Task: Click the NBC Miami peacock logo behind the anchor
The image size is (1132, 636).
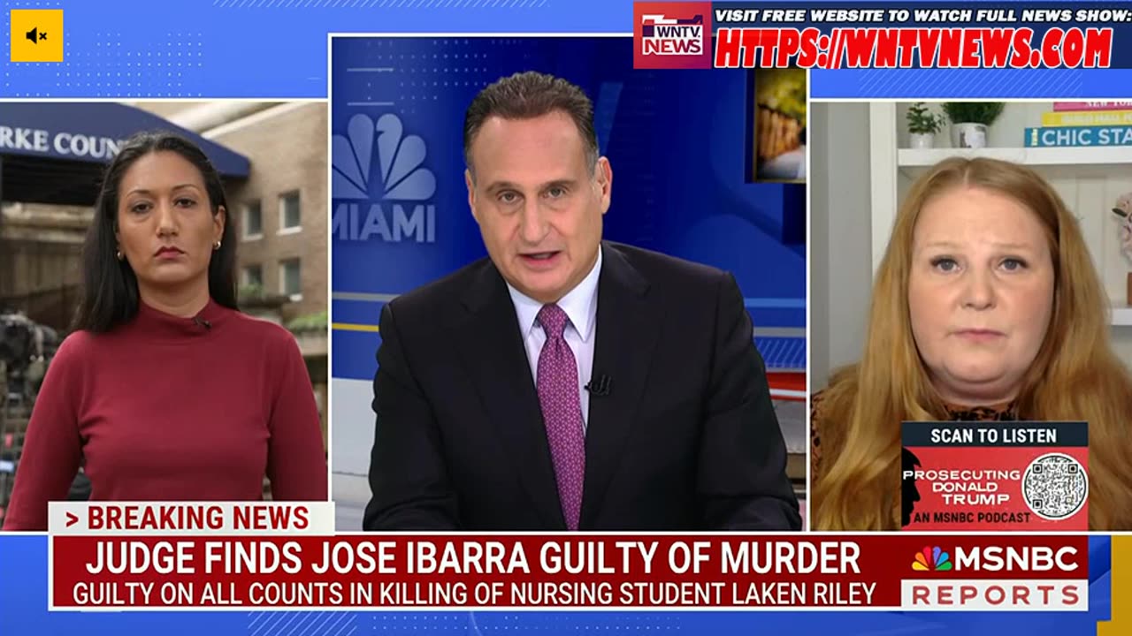Action: click(386, 157)
